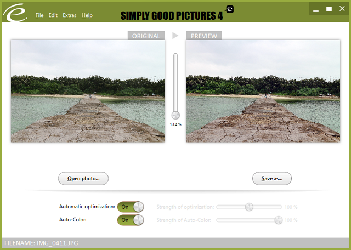The width and height of the screenshot is (351, 250).
Task: Click the preview photo thumbnail
Action: (x=263, y=91)
